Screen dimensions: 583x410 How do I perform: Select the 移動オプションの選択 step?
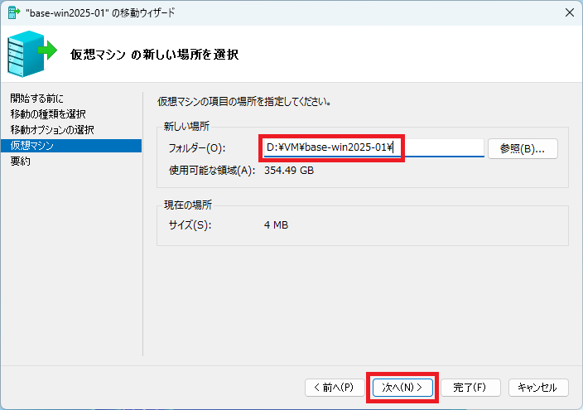(52, 129)
